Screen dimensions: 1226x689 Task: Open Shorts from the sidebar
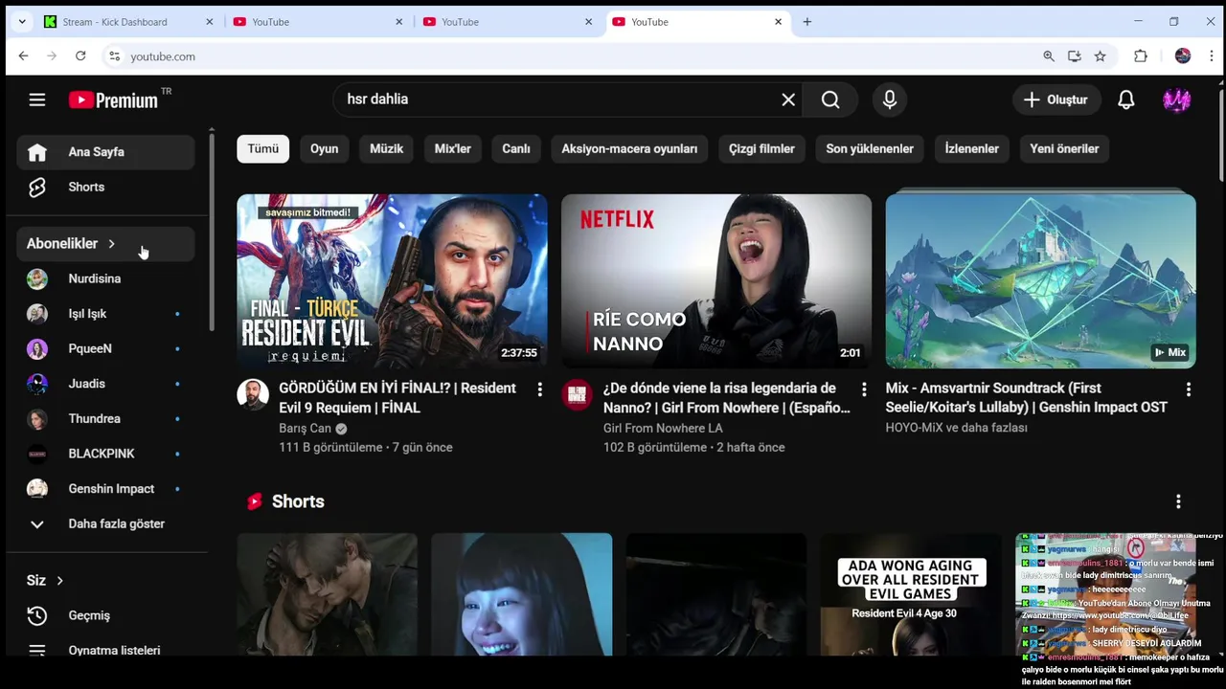click(105, 187)
